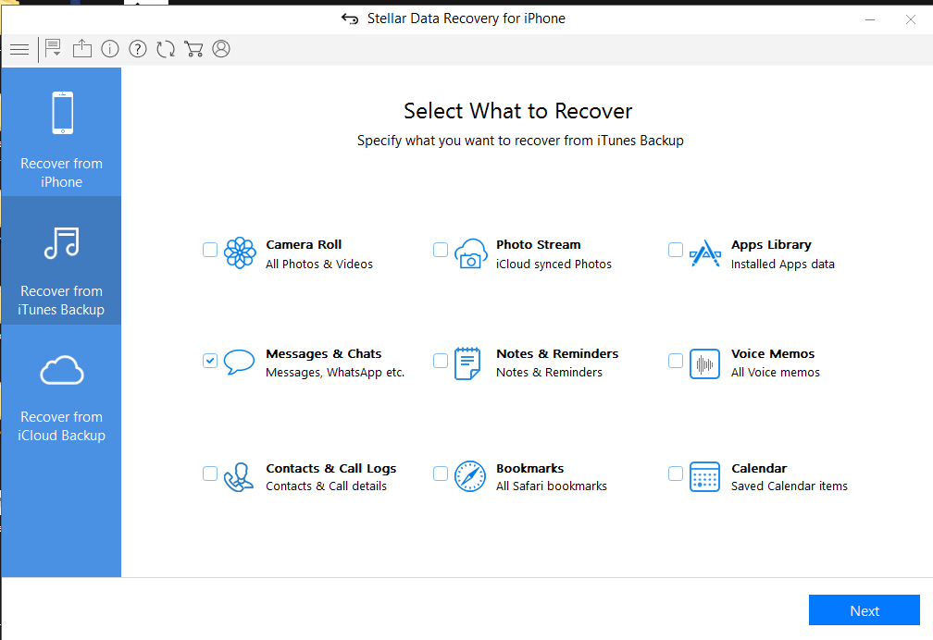Minimize the Stellar Data Recovery window
The height and width of the screenshot is (640, 933).
point(870,19)
